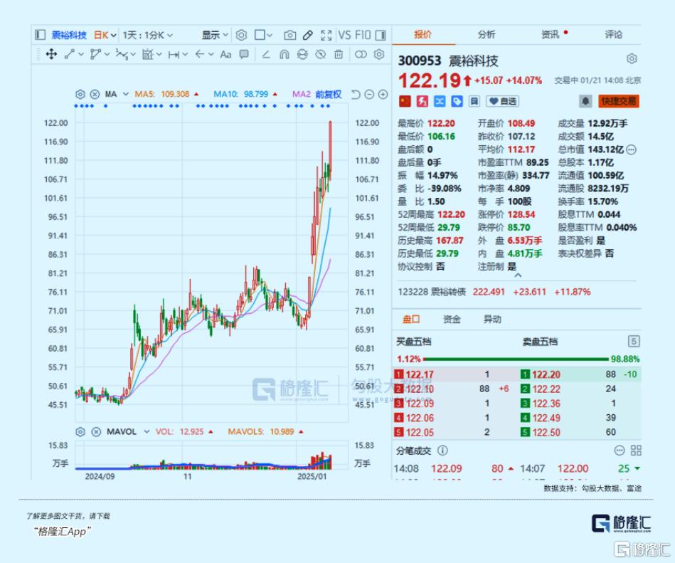Open chart settings gear in top toolbar
The image size is (675, 563).
(x=242, y=35)
